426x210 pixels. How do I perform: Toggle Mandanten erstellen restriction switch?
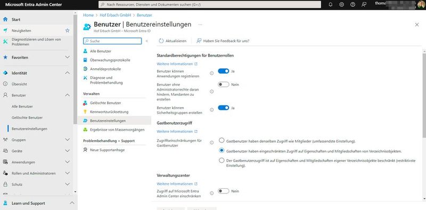click(x=224, y=85)
